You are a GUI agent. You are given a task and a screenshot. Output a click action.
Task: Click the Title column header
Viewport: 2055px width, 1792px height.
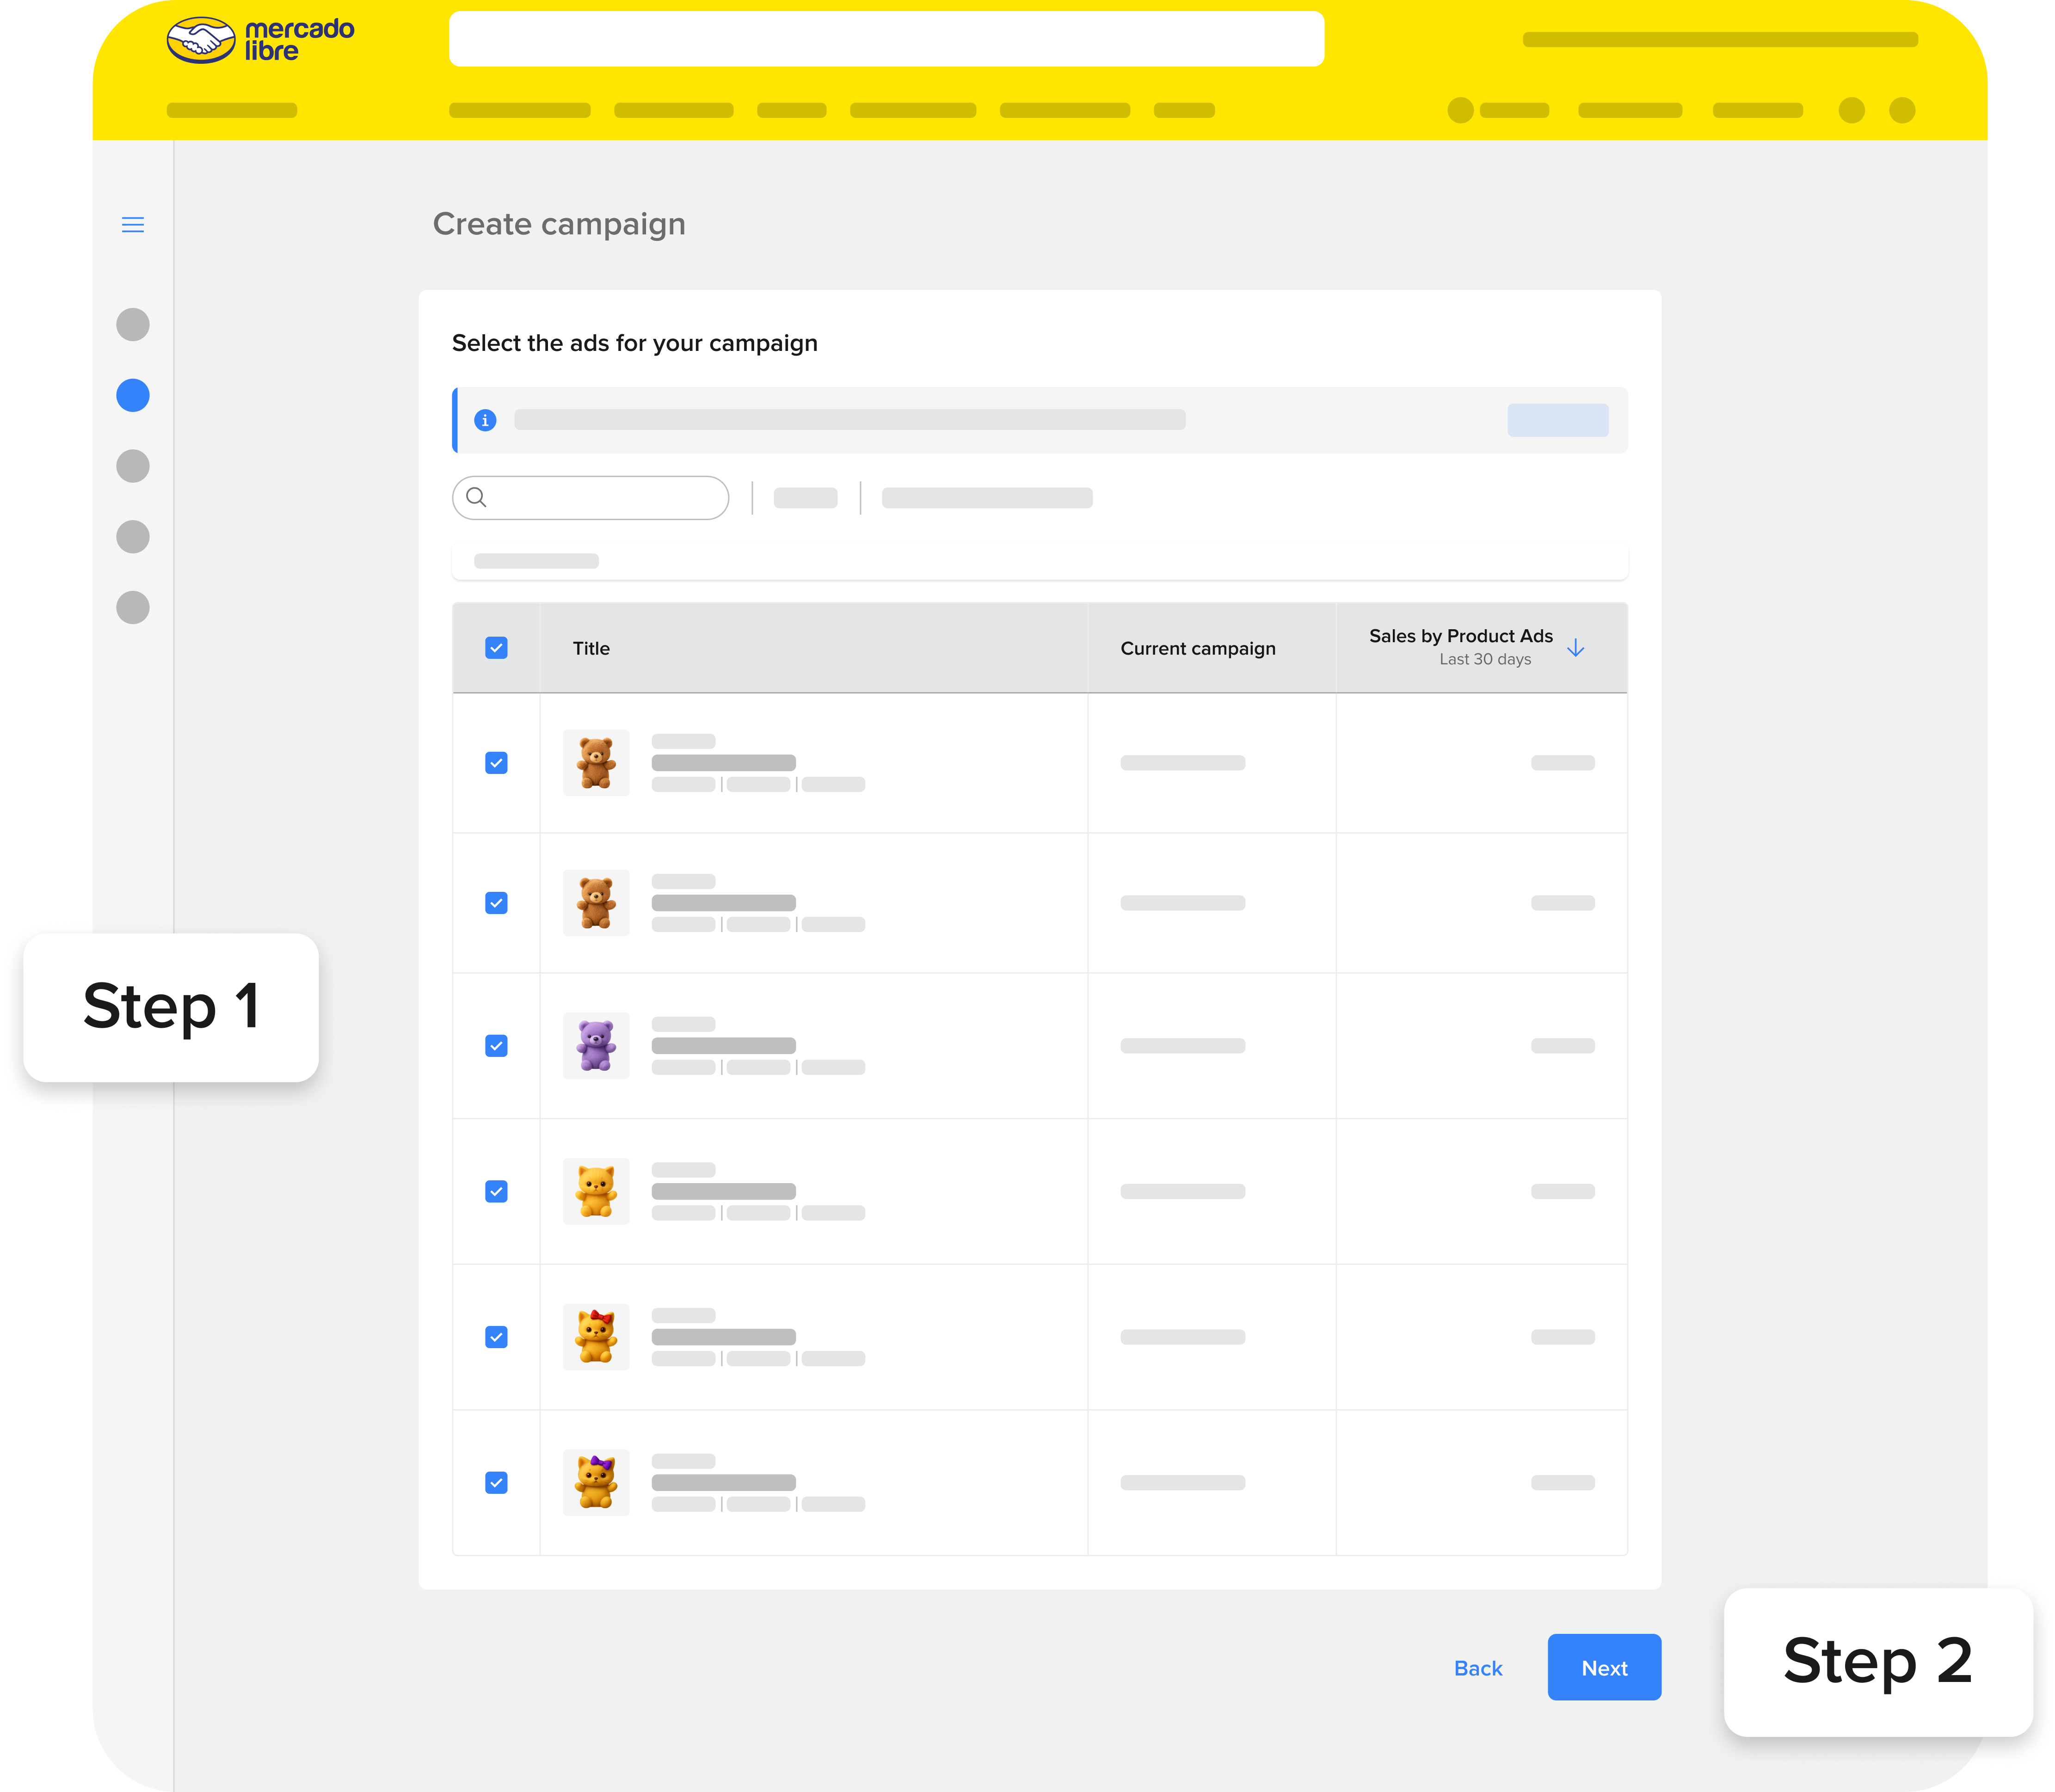click(x=591, y=648)
